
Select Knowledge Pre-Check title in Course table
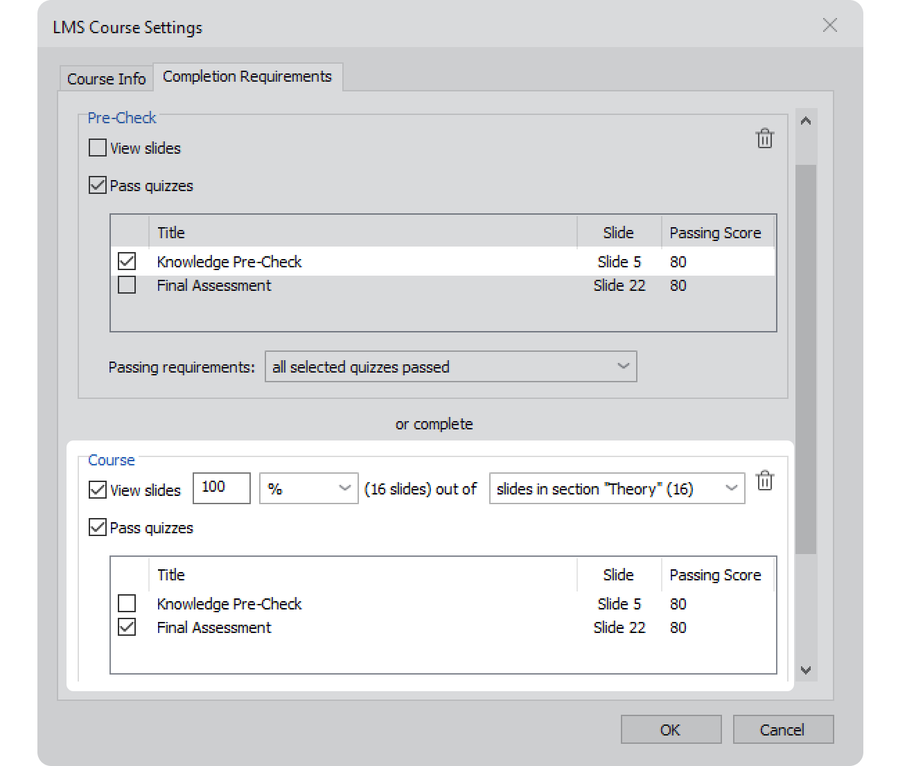point(229,604)
